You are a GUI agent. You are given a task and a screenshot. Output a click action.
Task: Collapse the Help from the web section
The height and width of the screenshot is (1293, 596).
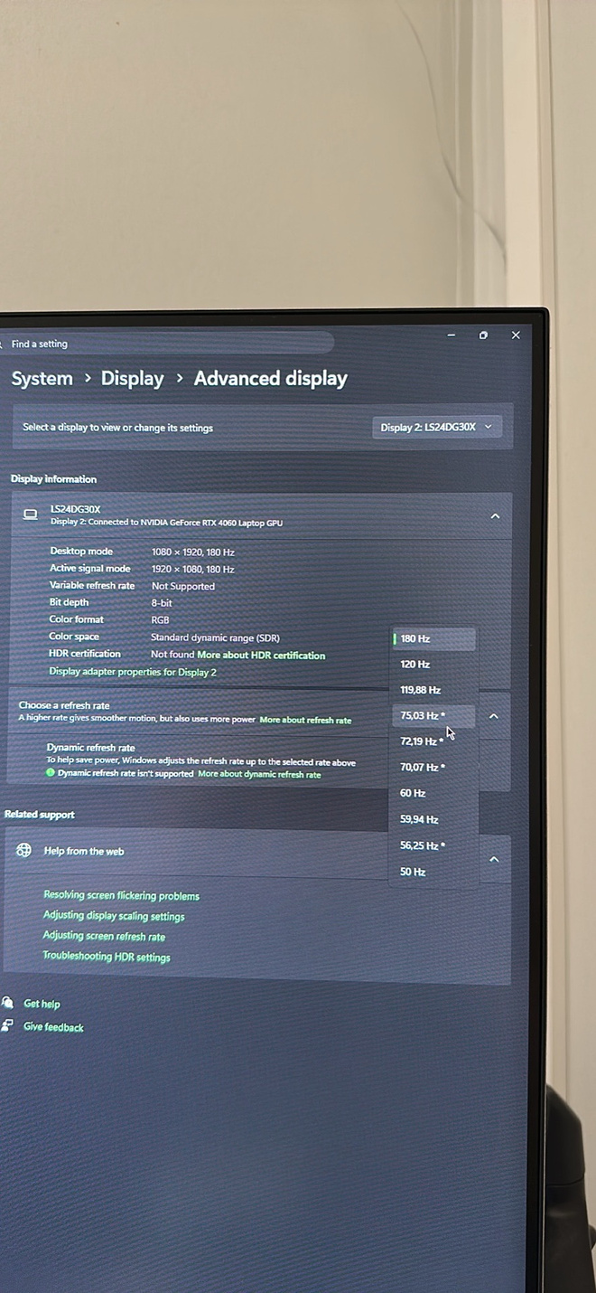494,860
